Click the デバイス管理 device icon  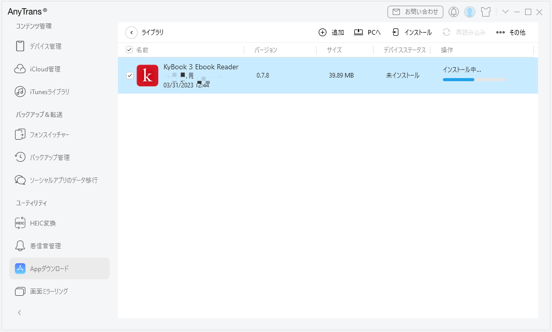(20, 46)
